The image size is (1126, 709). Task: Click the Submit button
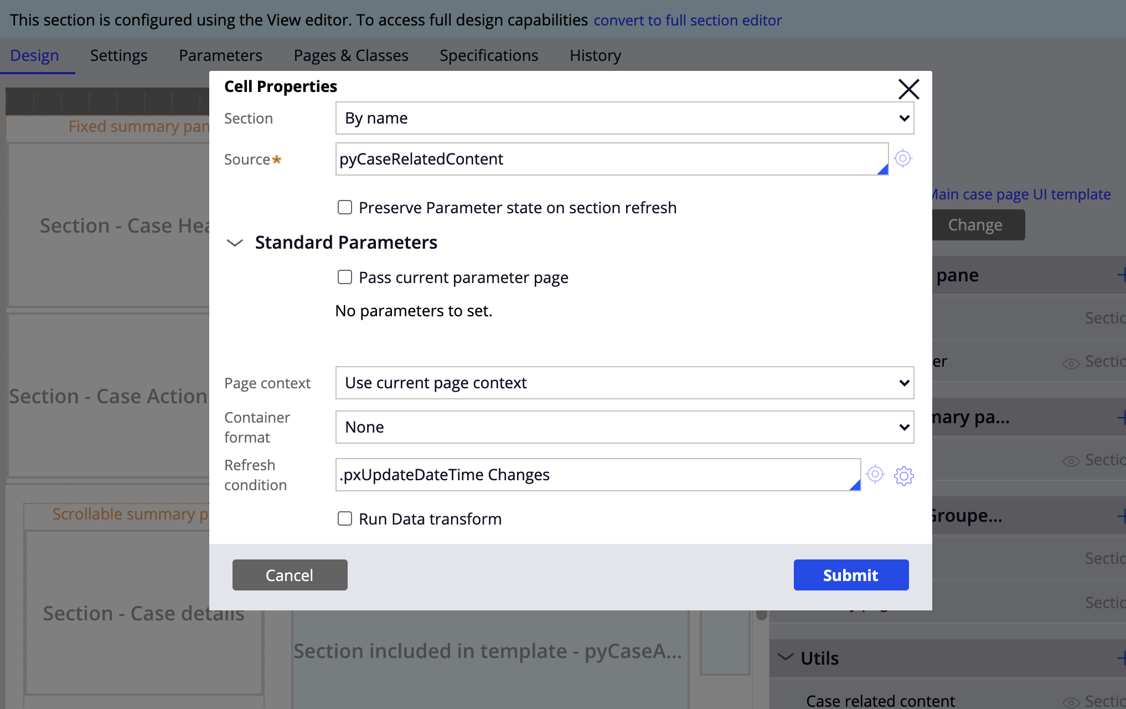point(851,575)
